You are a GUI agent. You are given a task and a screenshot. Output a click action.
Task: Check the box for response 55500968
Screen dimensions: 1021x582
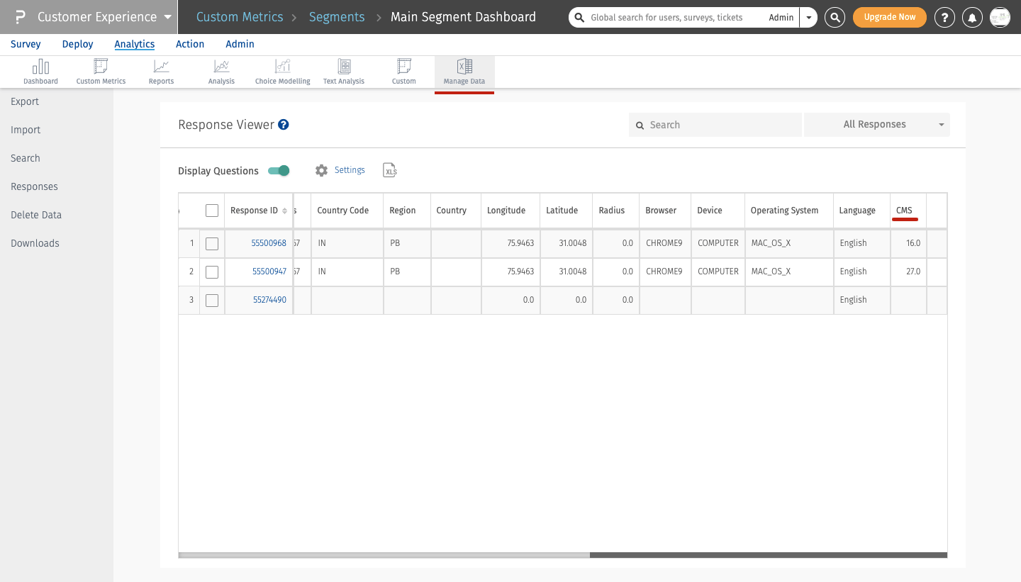(x=212, y=244)
